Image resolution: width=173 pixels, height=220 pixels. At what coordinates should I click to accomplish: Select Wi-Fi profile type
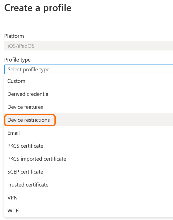(x=13, y=211)
